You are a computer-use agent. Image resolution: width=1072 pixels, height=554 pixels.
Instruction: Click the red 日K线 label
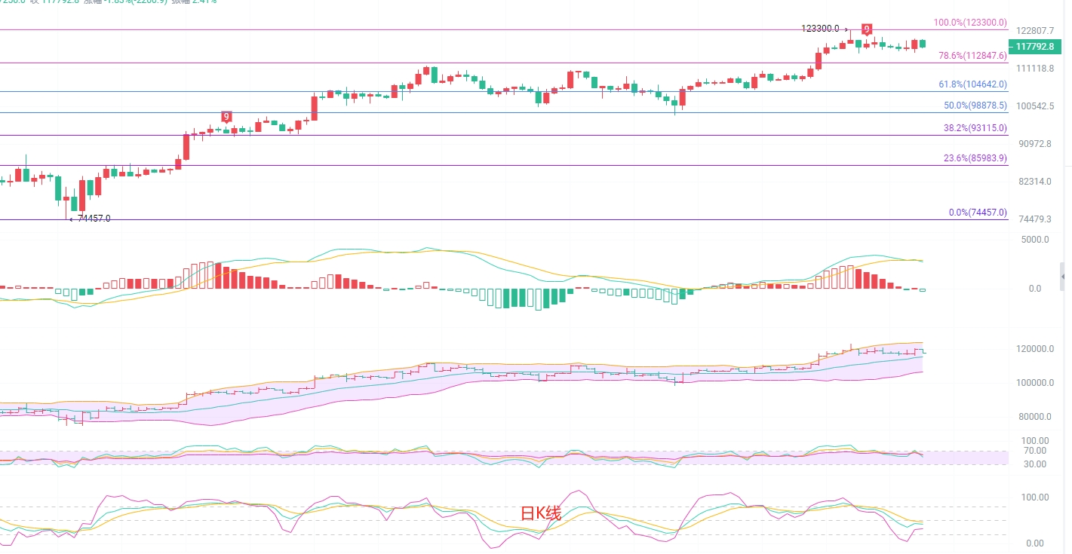[x=541, y=514]
